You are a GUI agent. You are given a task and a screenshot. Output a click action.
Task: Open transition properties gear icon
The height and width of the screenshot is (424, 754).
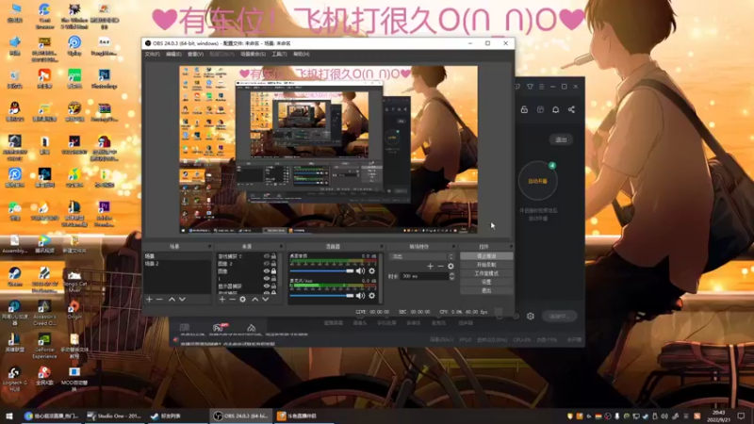(451, 266)
